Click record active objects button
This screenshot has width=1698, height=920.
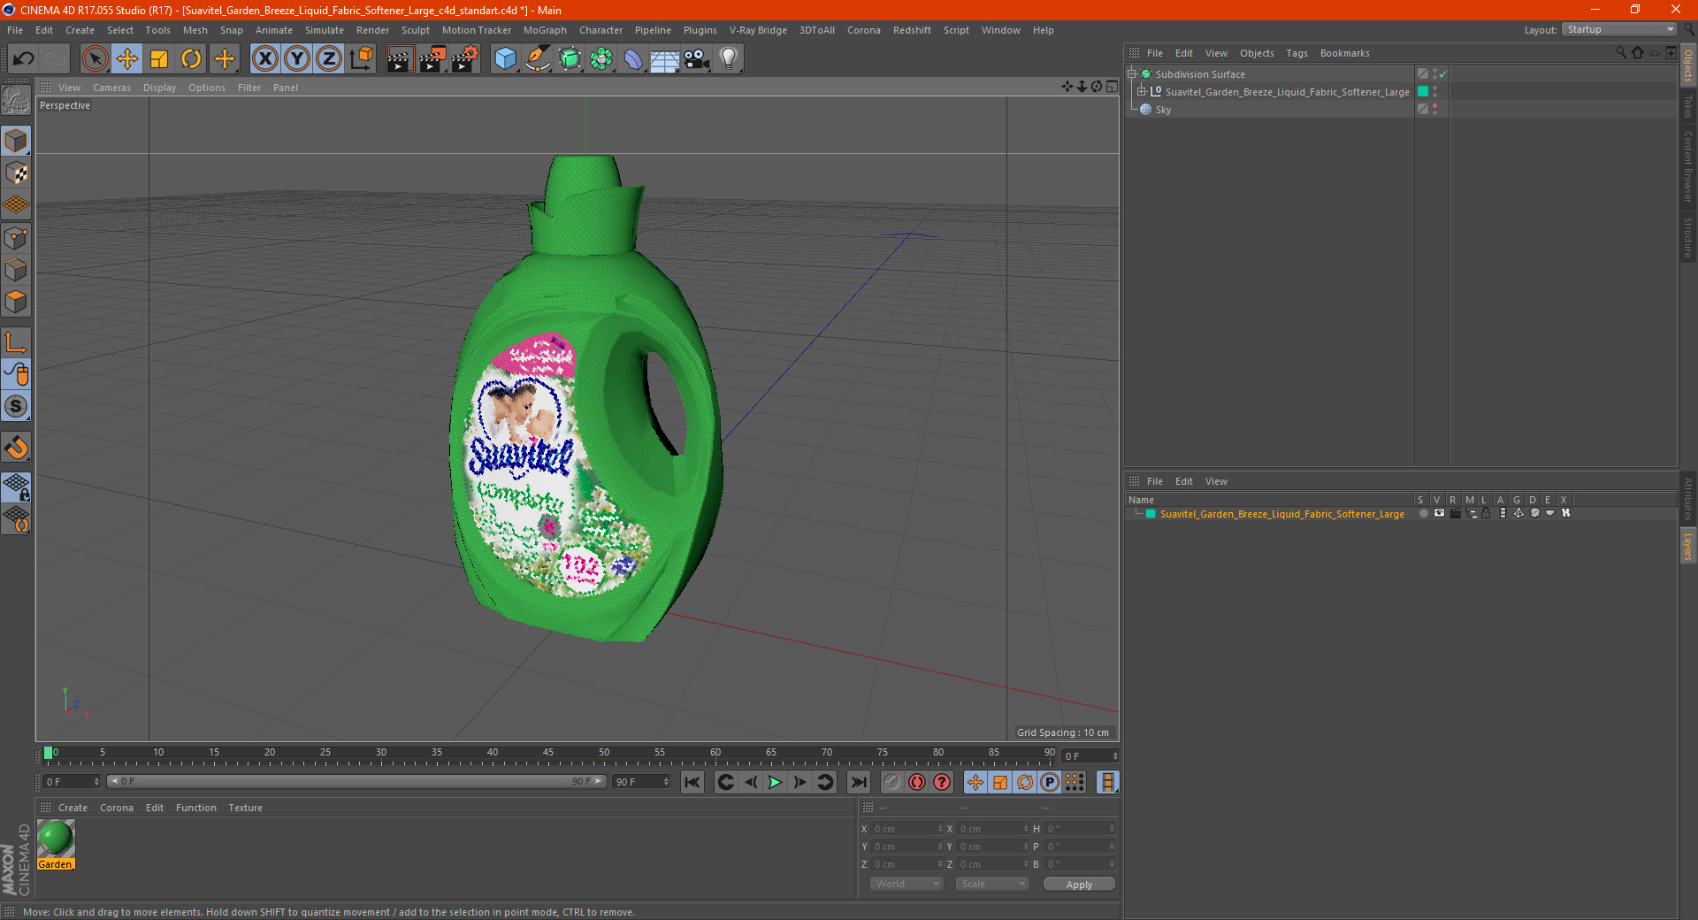(892, 782)
